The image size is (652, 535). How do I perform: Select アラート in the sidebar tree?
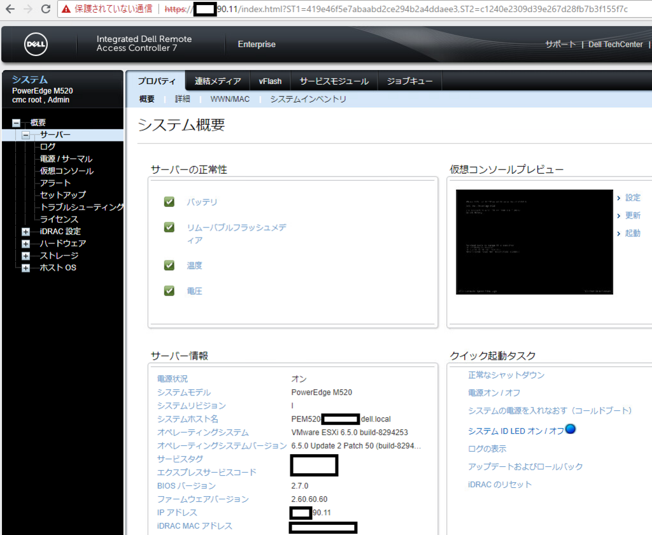tap(55, 183)
